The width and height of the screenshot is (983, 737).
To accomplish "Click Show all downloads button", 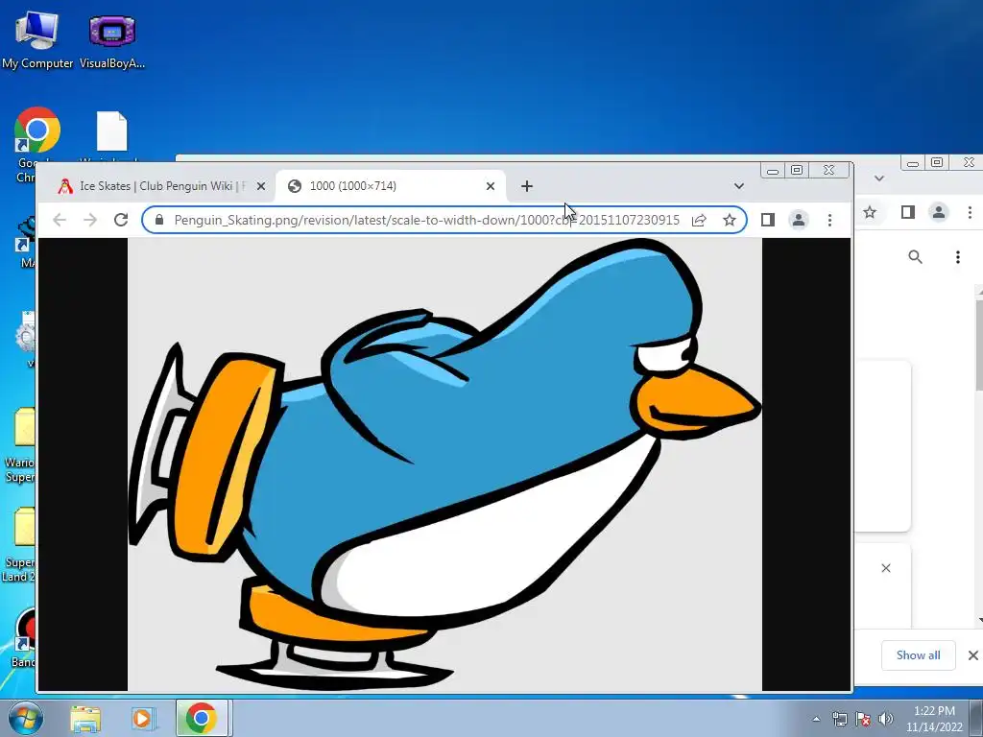I will click(x=919, y=654).
